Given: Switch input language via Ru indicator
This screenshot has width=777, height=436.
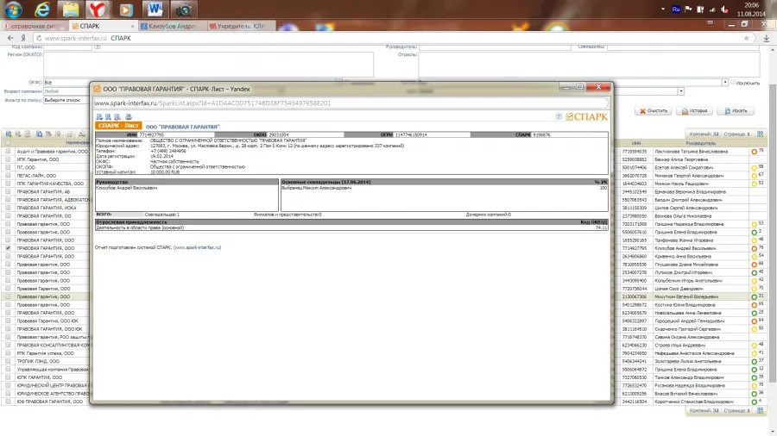Looking at the screenshot, I should coord(676,9).
